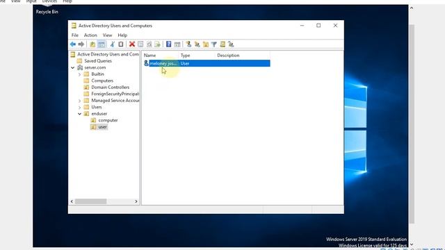Screen dimensions: 445x250
Task: Select the Builtin folder
Action: coord(97,74)
